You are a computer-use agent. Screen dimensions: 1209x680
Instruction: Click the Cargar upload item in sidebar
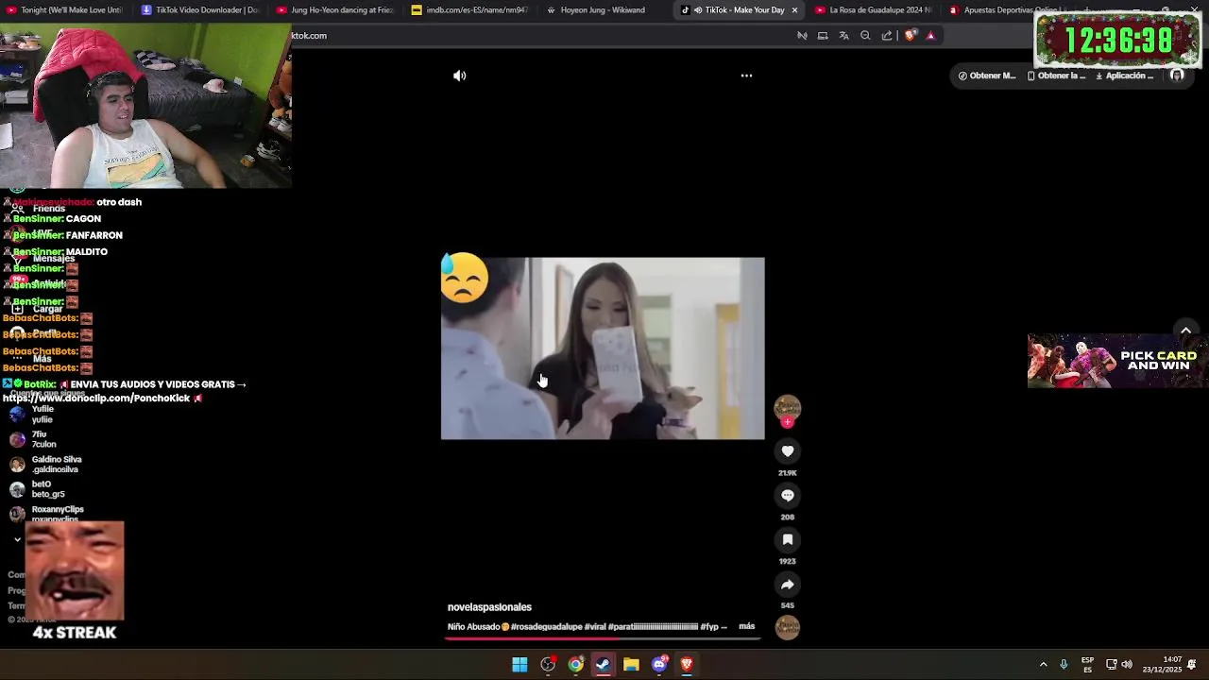40,309
